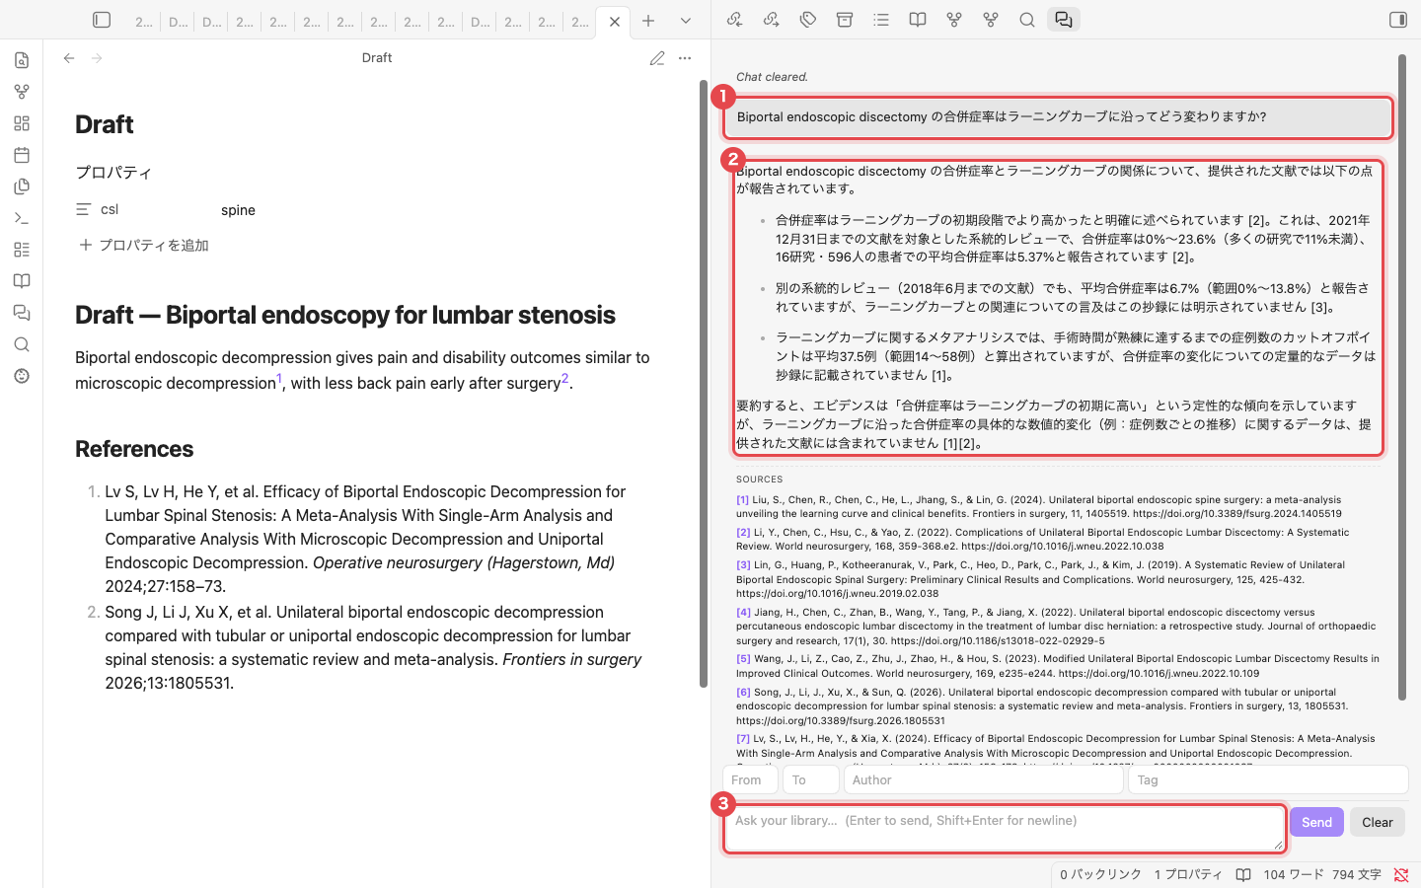This screenshot has height=888, width=1421.
Task: Open graph view from left ribbon
Action: pyautogui.click(x=22, y=92)
